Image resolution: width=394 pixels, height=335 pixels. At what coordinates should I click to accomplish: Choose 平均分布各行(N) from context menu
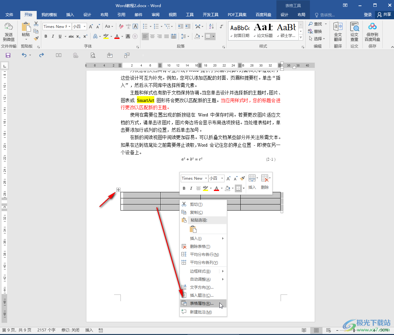(x=203, y=255)
